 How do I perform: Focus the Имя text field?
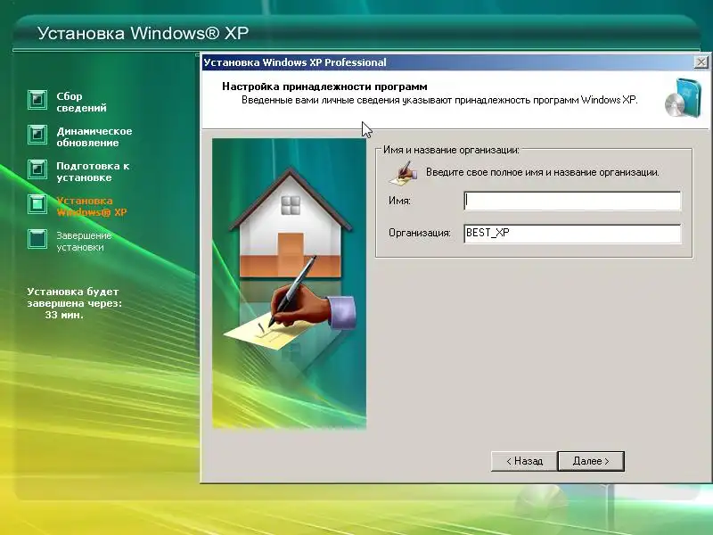tap(572, 201)
